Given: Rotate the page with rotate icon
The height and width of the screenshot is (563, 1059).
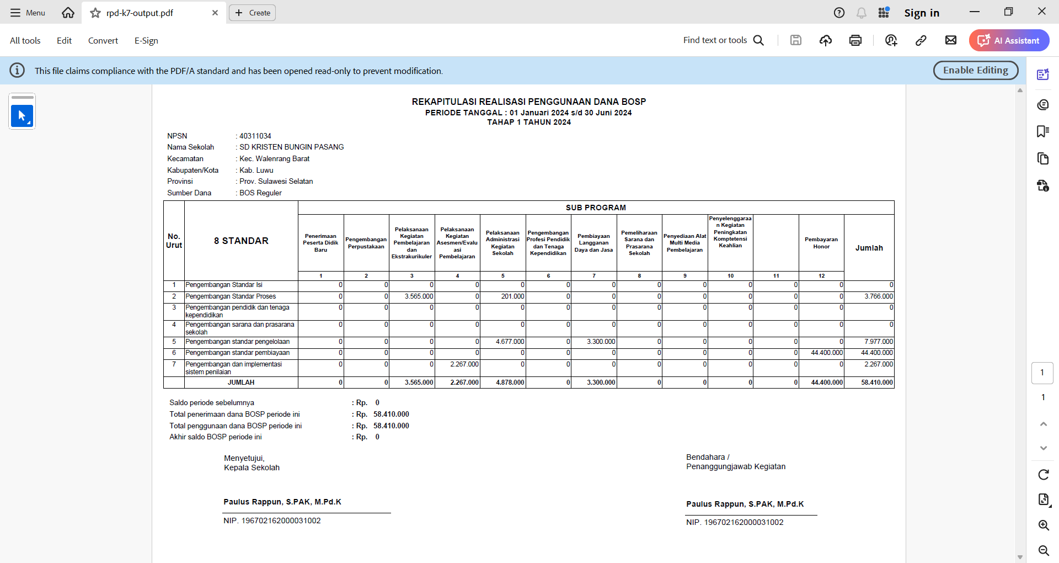Looking at the screenshot, I should tap(1043, 475).
